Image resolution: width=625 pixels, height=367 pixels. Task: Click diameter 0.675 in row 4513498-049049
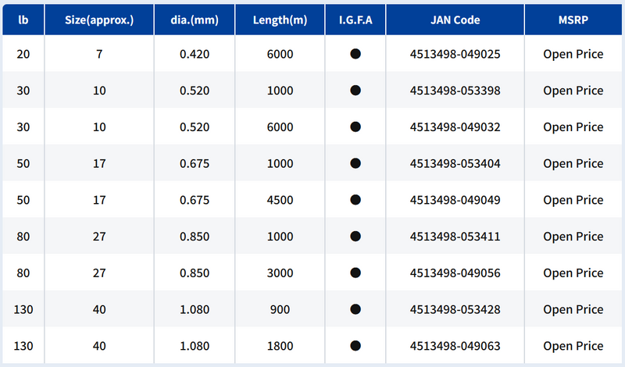(195, 200)
